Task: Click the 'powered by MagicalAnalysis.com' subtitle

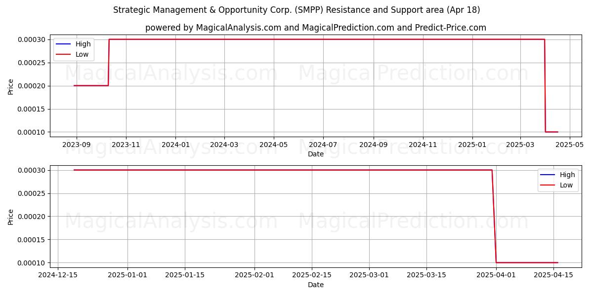Action: click(316, 28)
